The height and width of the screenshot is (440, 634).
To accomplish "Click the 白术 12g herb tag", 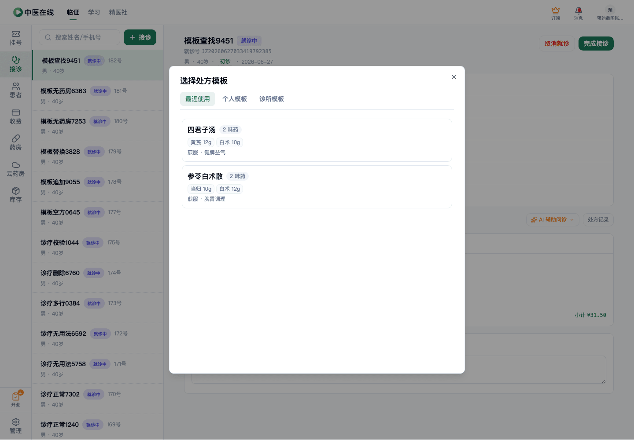I will coord(230,189).
